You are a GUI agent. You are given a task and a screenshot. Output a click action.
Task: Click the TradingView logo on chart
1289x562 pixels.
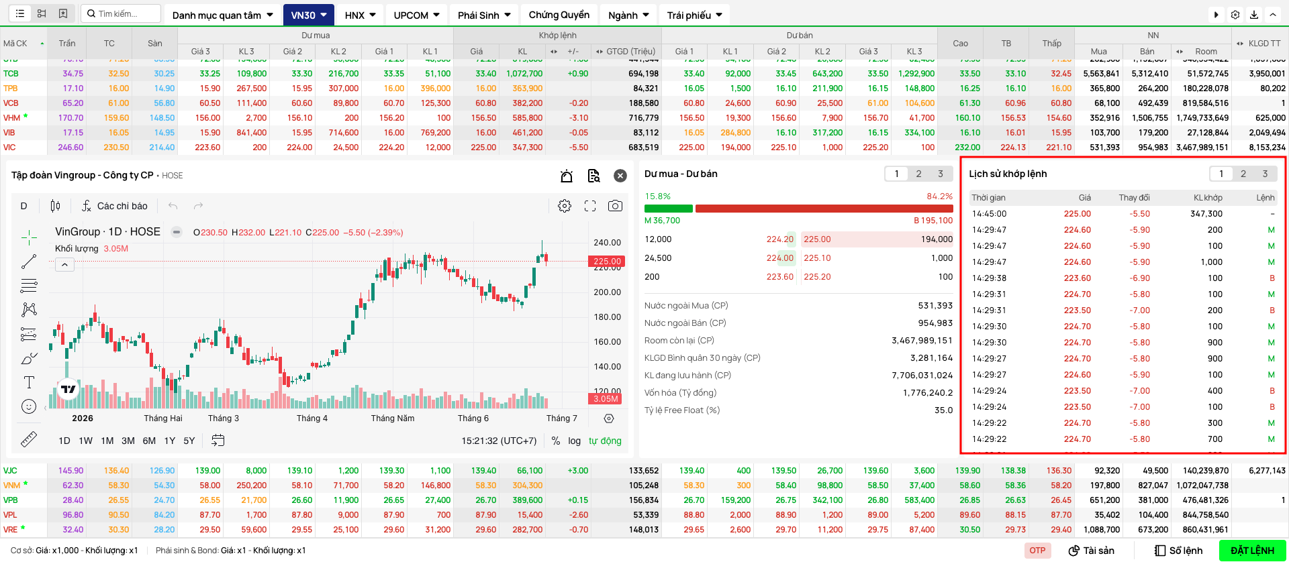coord(68,389)
